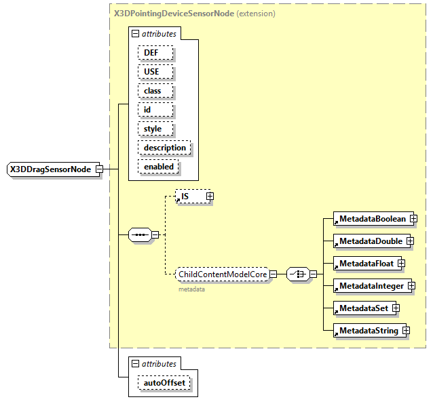Select the class attribute

[x=155, y=91]
